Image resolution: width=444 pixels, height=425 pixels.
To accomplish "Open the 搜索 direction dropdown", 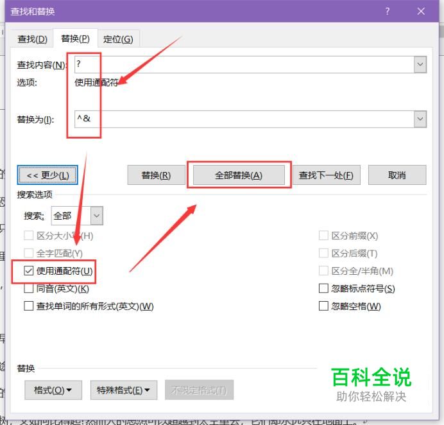I will click(x=97, y=216).
